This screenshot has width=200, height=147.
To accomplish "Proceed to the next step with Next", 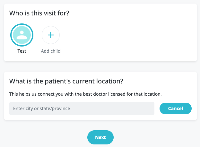I will coord(100,137).
